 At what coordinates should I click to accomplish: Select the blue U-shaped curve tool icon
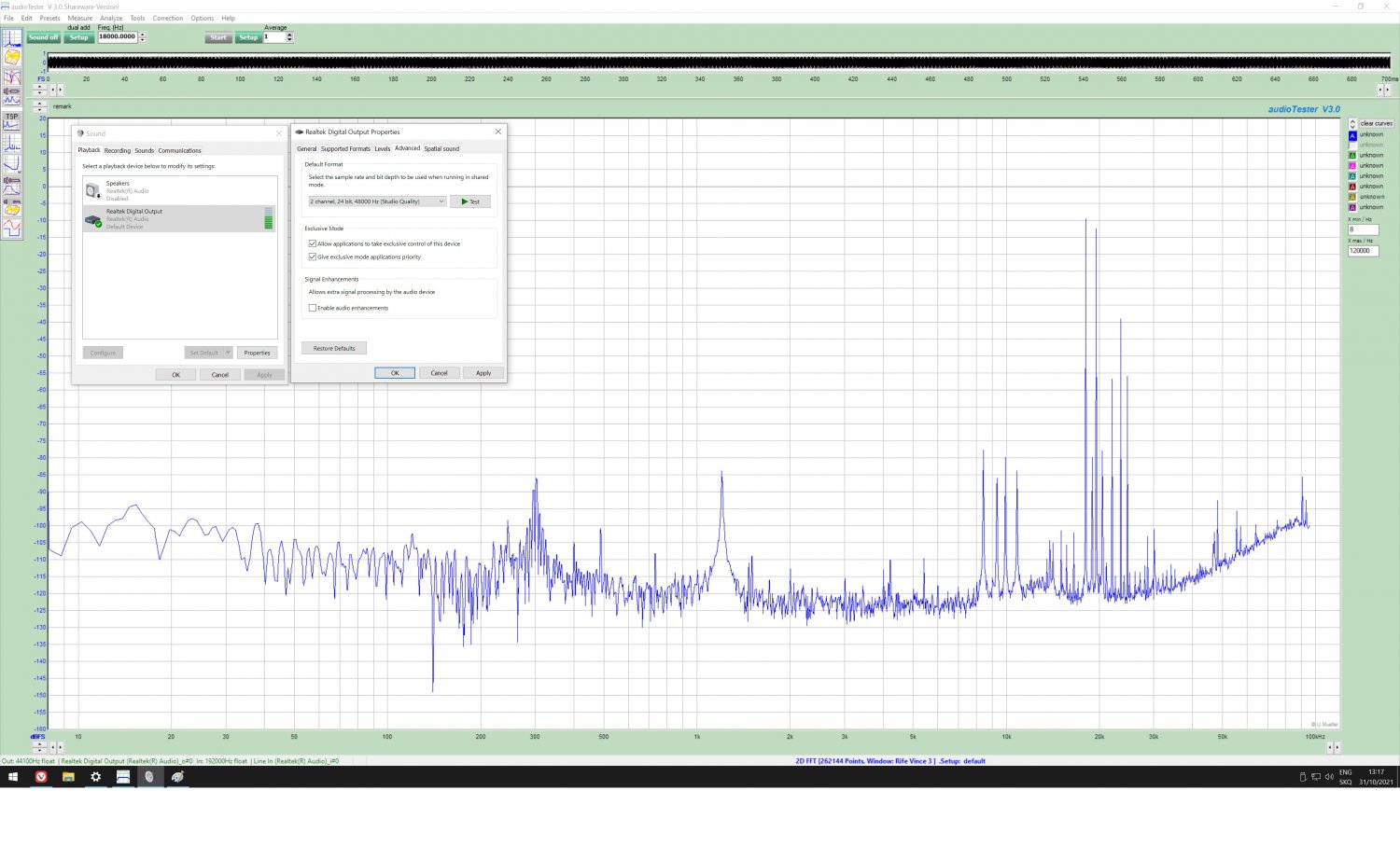pyautogui.click(x=12, y=164)
